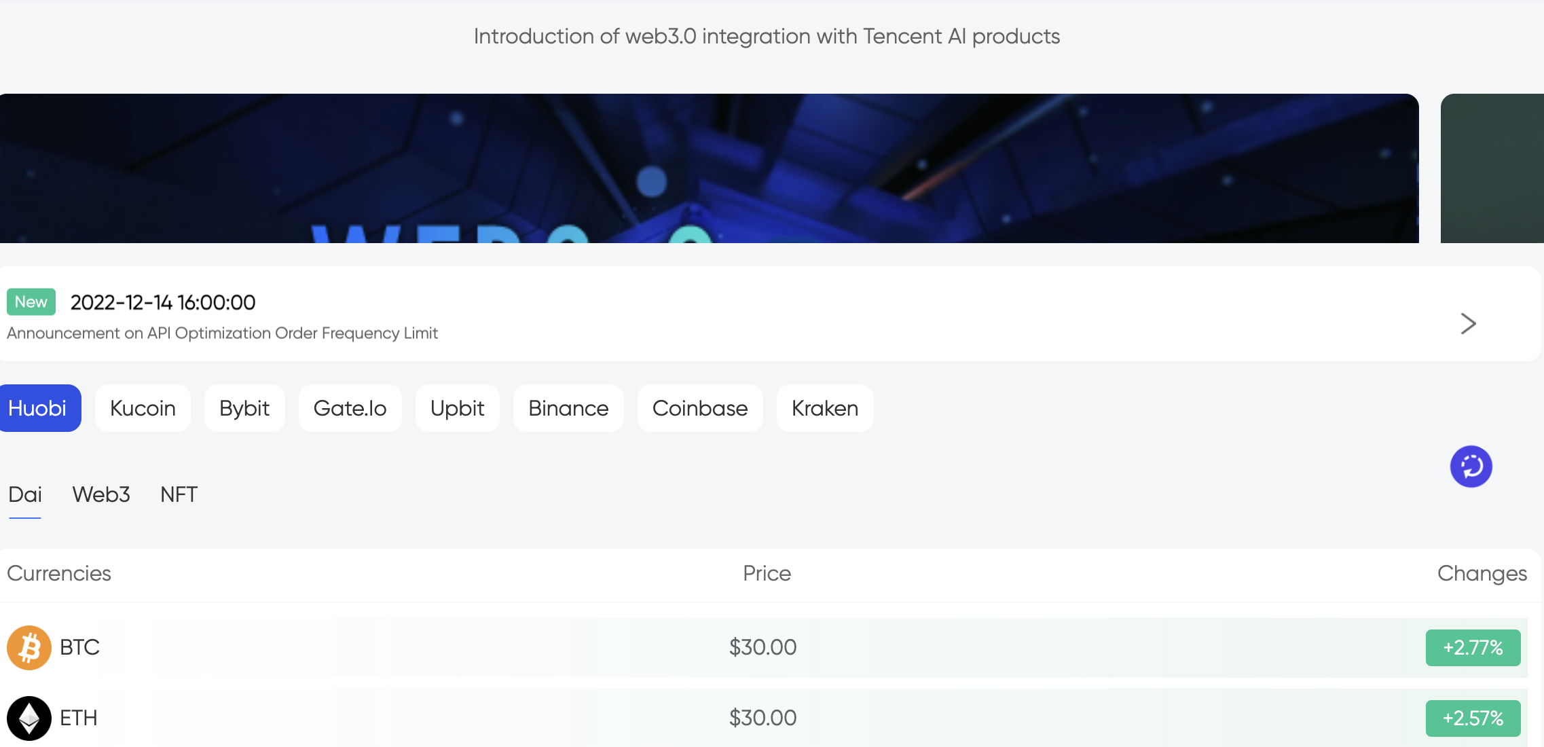The height and width of the screenshot is (747, 1544).
Task: Open the Dai category tab
Action: pos(25,494)
